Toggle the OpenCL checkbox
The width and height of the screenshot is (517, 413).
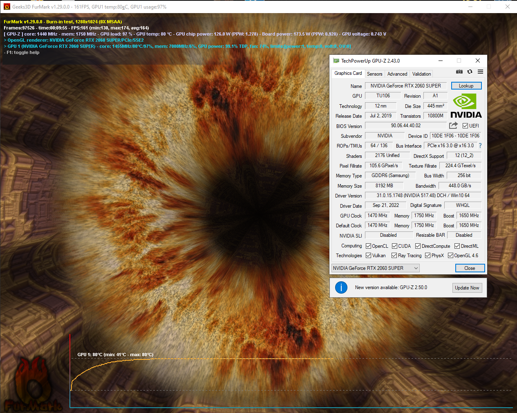tap(368, 246)
